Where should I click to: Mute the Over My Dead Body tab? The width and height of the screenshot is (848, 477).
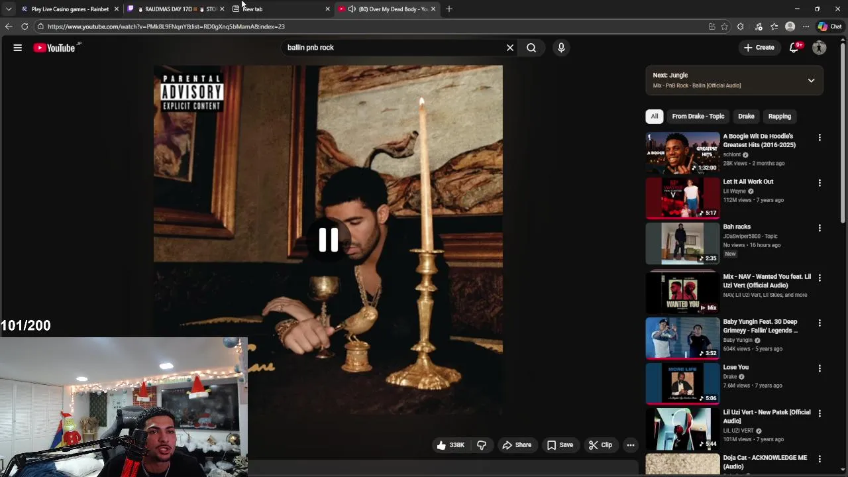(352, 9)
